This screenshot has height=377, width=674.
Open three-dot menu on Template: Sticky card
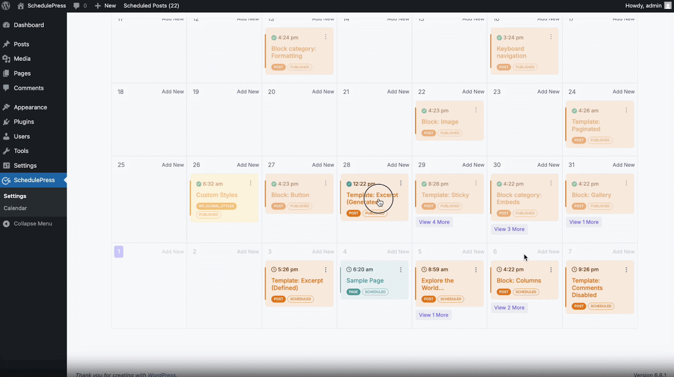(x=476, y=183)
